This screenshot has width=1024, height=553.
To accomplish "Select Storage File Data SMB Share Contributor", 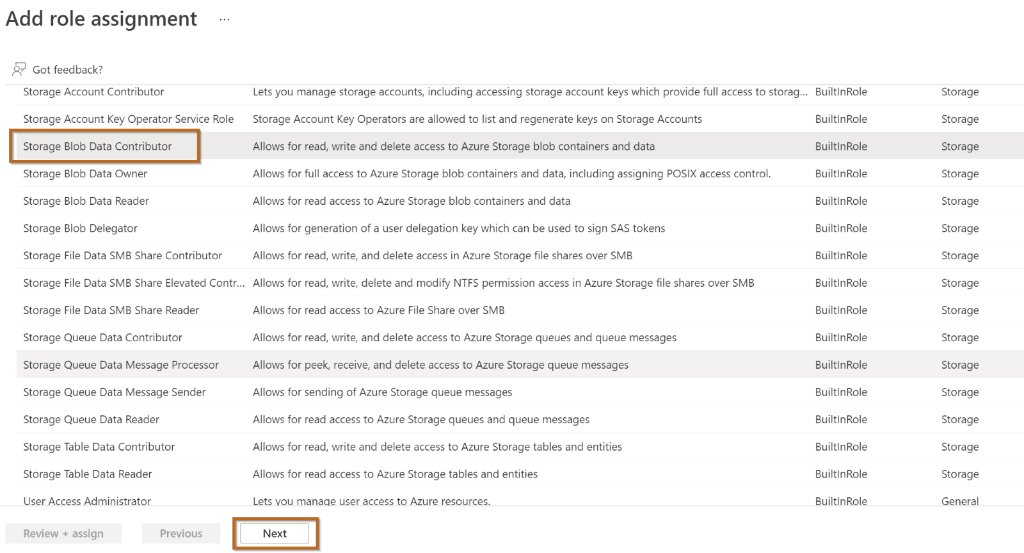I will click(122, 255).
